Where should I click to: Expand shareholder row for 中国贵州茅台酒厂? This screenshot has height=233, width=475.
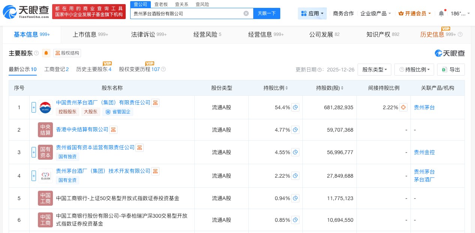(x=34, y=107)
